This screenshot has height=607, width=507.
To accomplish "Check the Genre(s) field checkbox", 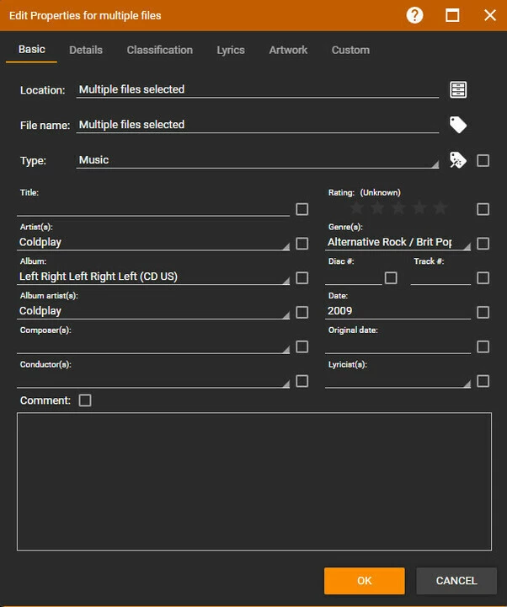I will pos(483,244).
